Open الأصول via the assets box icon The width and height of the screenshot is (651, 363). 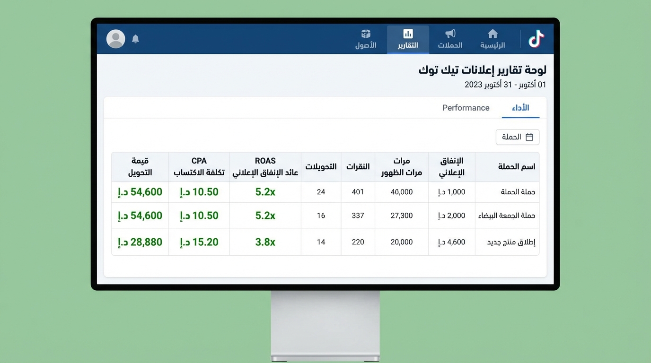tap(366, 34)
